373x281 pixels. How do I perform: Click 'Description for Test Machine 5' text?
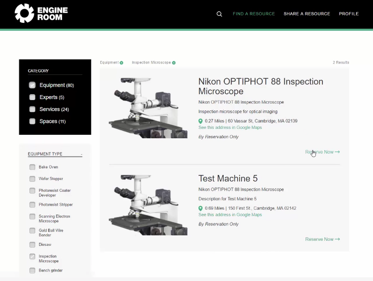[x=227, y=199]
